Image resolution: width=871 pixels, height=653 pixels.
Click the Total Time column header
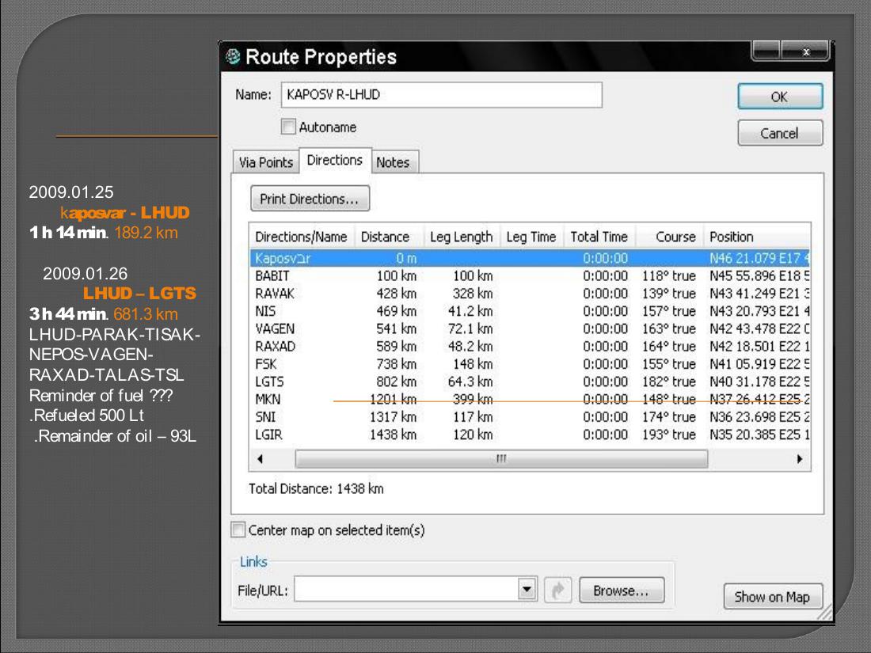[599, 237]
